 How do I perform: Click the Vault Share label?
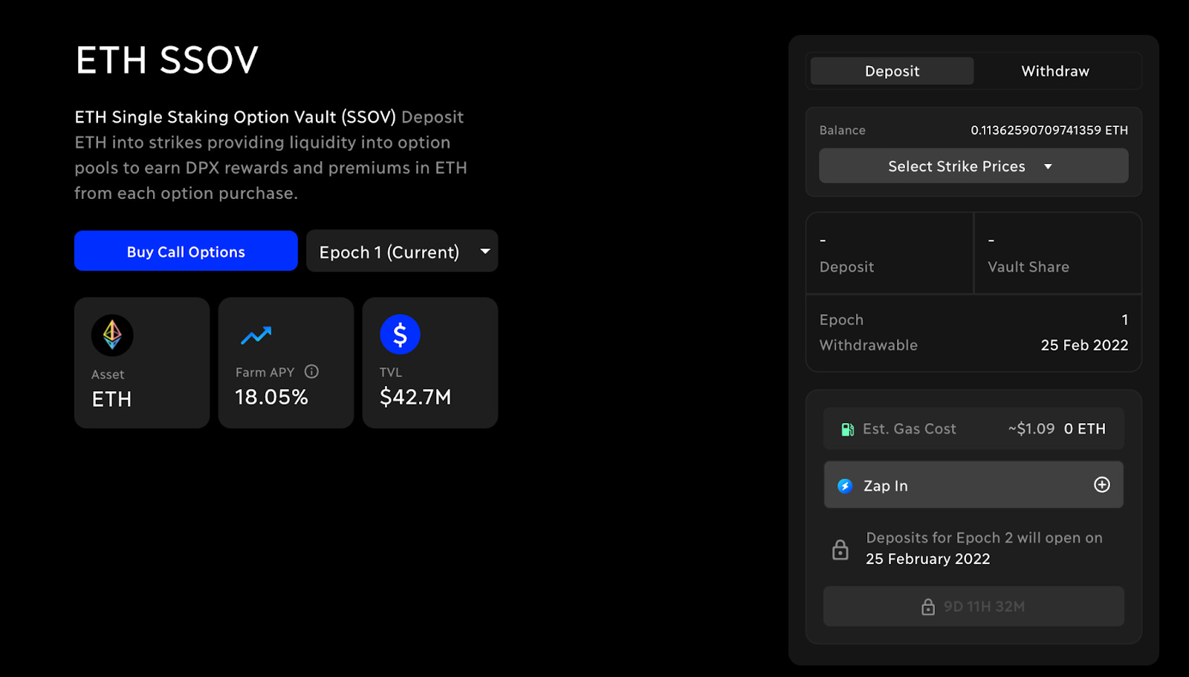pos(1028,267)
